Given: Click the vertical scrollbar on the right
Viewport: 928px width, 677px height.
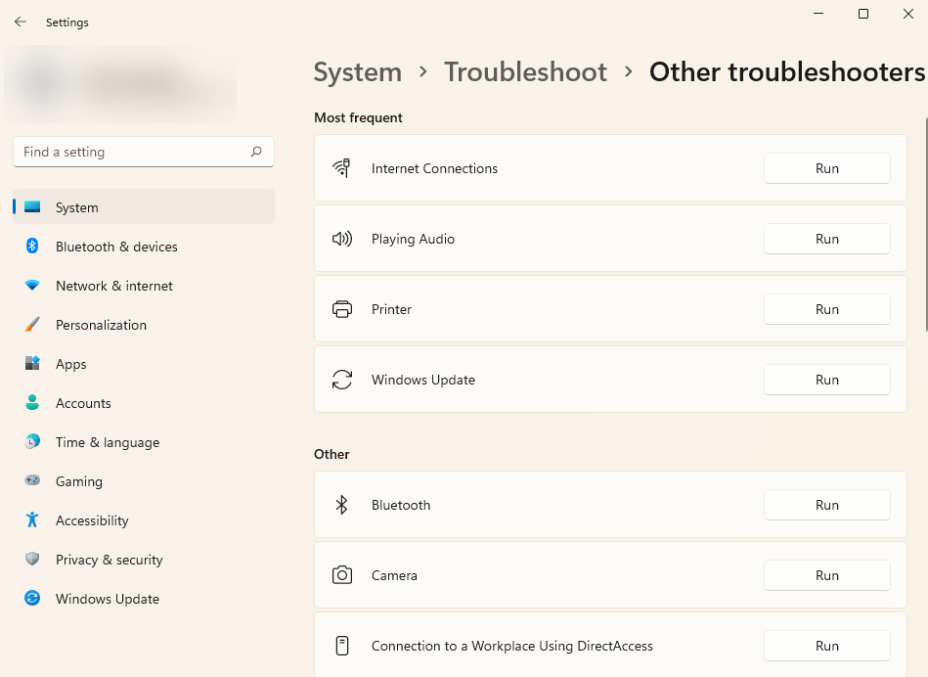Looking at the screenshot, I should click(925, 225).
